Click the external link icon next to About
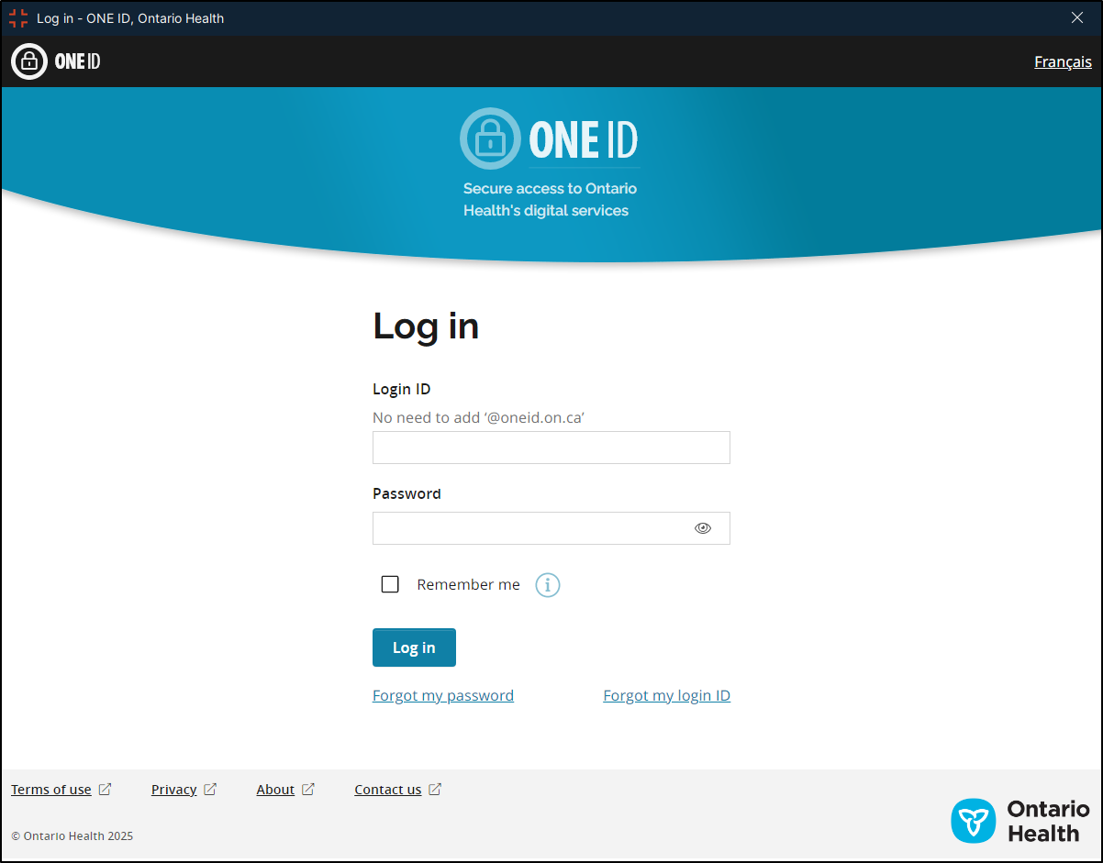 [x=308, y=789]
